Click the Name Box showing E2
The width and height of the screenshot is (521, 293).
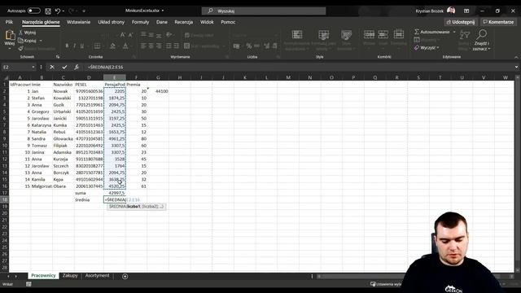tap(16, 67)
